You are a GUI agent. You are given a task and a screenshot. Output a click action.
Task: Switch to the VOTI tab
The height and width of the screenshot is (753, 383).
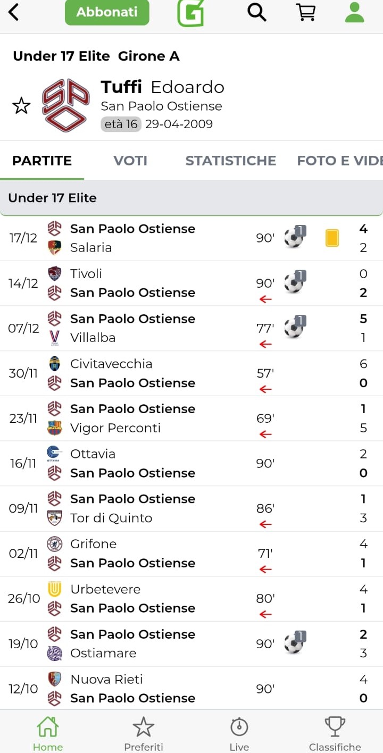point(130,161)
